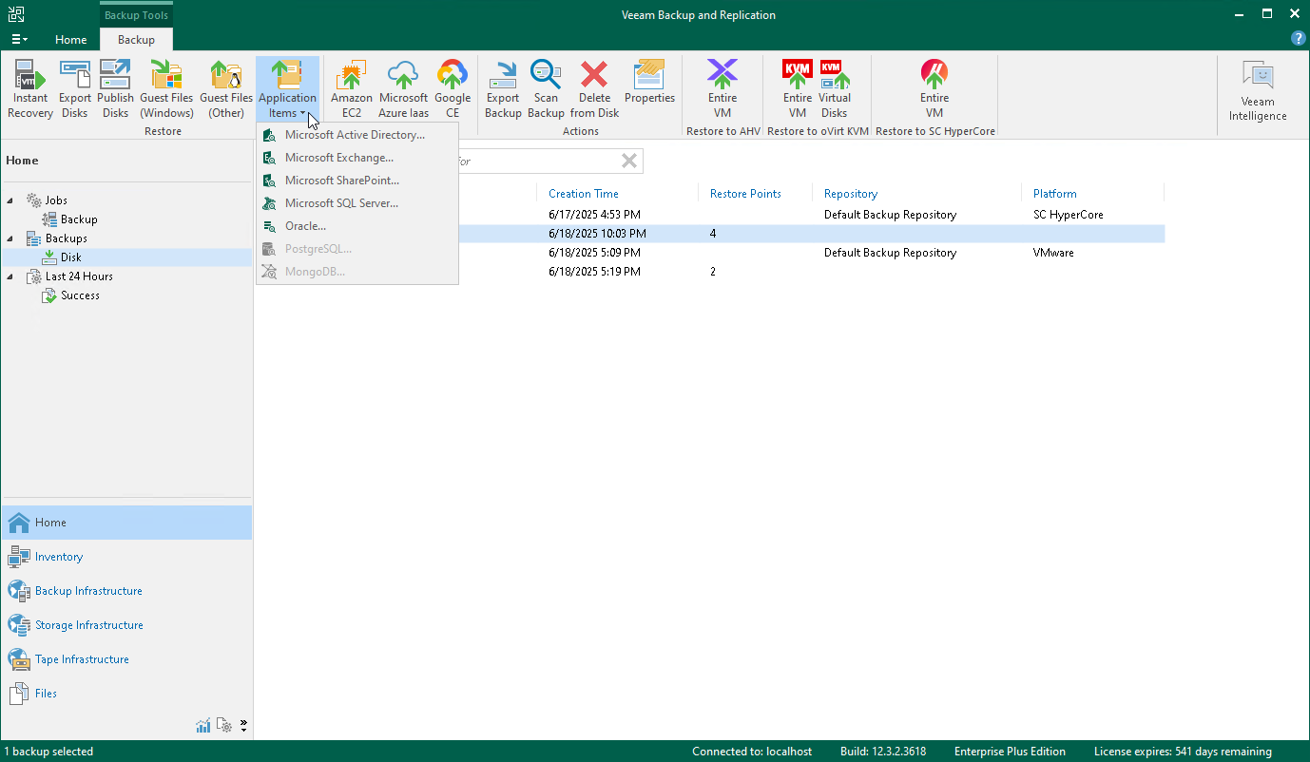
Task: Launch Instant Recovery from the ribbon
Action: [30, 89]
